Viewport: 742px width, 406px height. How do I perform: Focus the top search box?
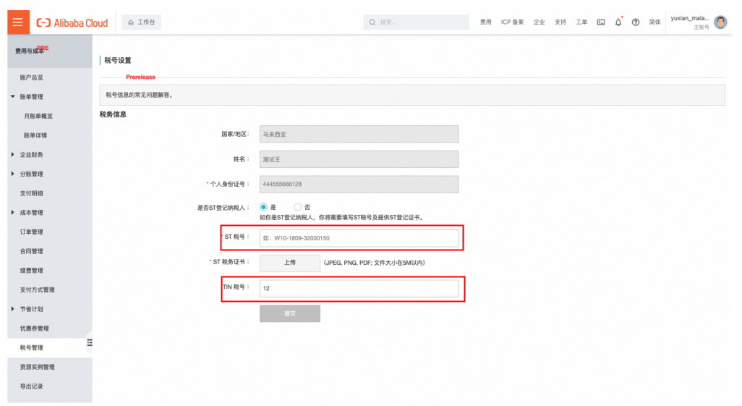pyautogui.click(x=416, y=22)
